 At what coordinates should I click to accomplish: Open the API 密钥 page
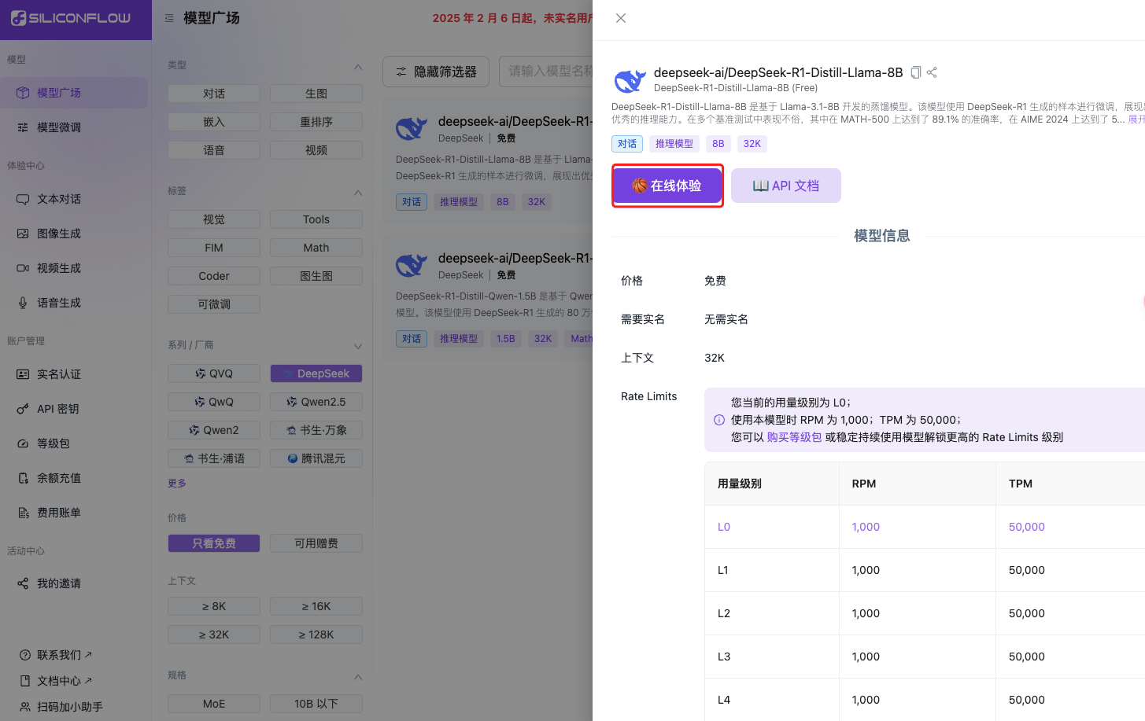click(x=57, y=409)
